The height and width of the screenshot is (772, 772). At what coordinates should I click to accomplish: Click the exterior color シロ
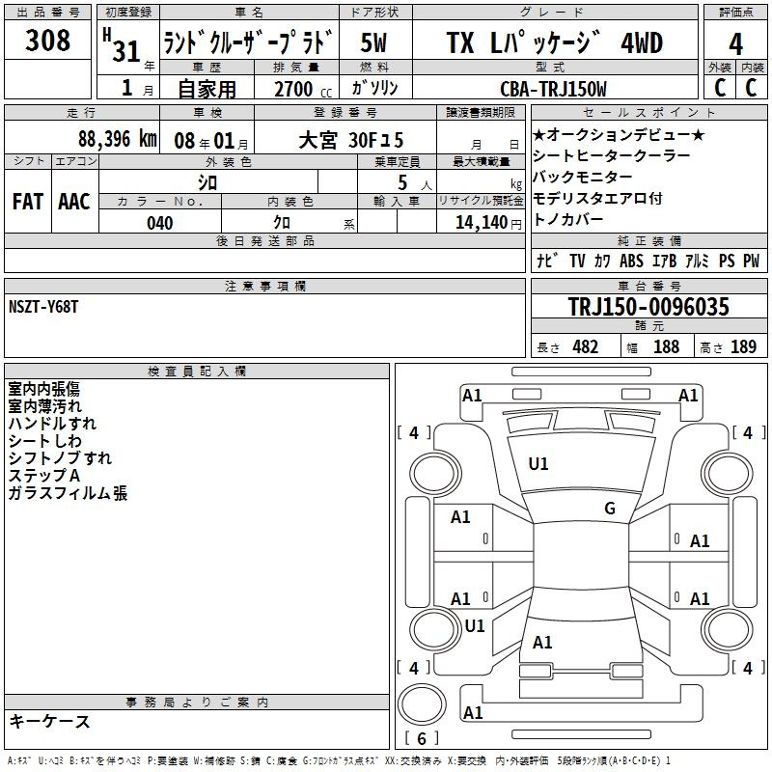(207, 183)
